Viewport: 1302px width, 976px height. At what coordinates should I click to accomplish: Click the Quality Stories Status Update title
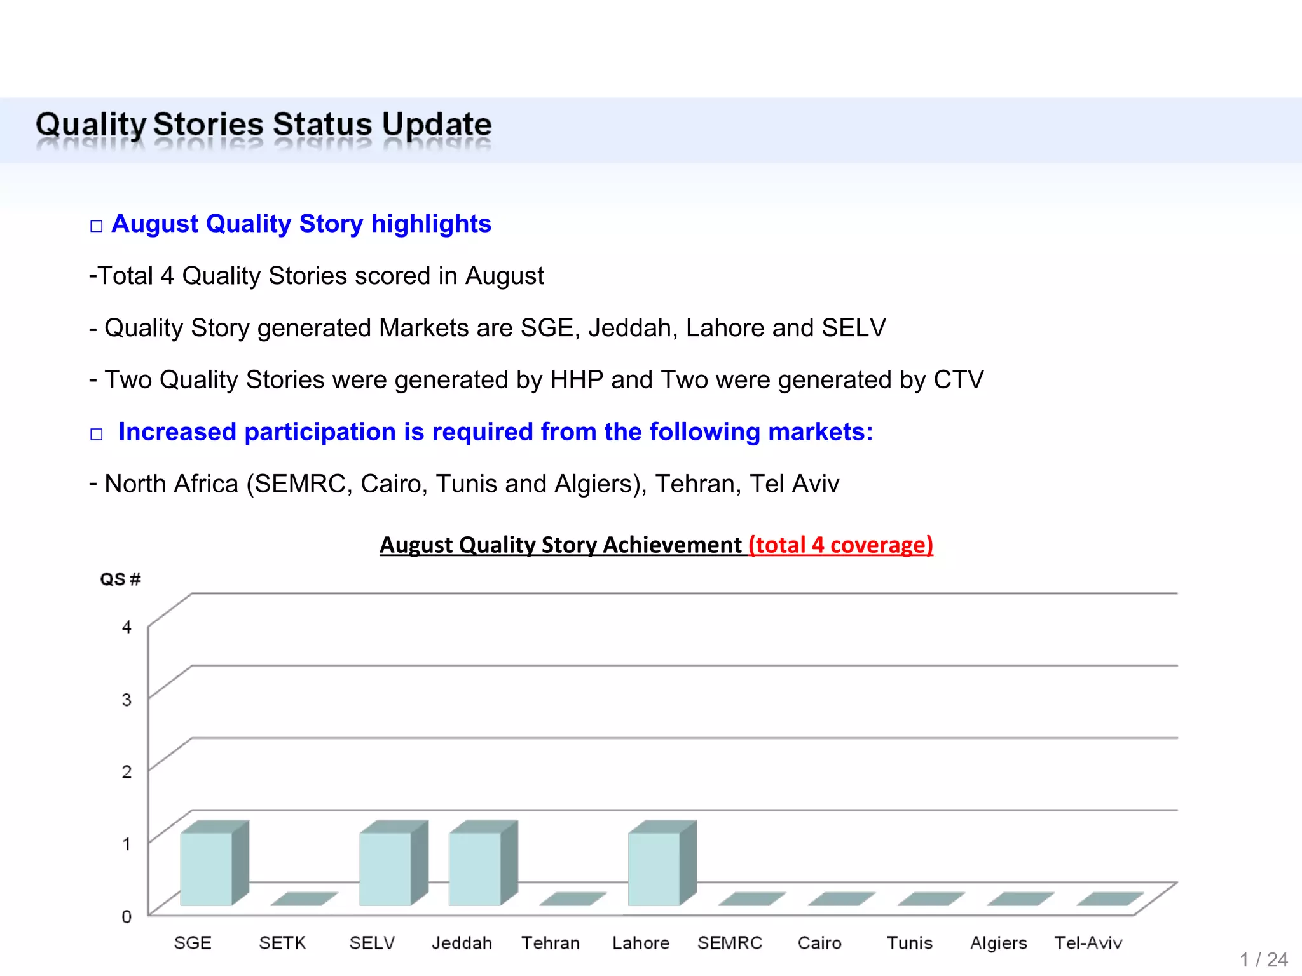263,125
